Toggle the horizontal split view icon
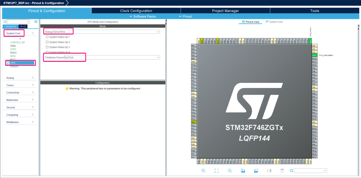The width and height of the screenshot is (361, 178). (x=282, y=171)
